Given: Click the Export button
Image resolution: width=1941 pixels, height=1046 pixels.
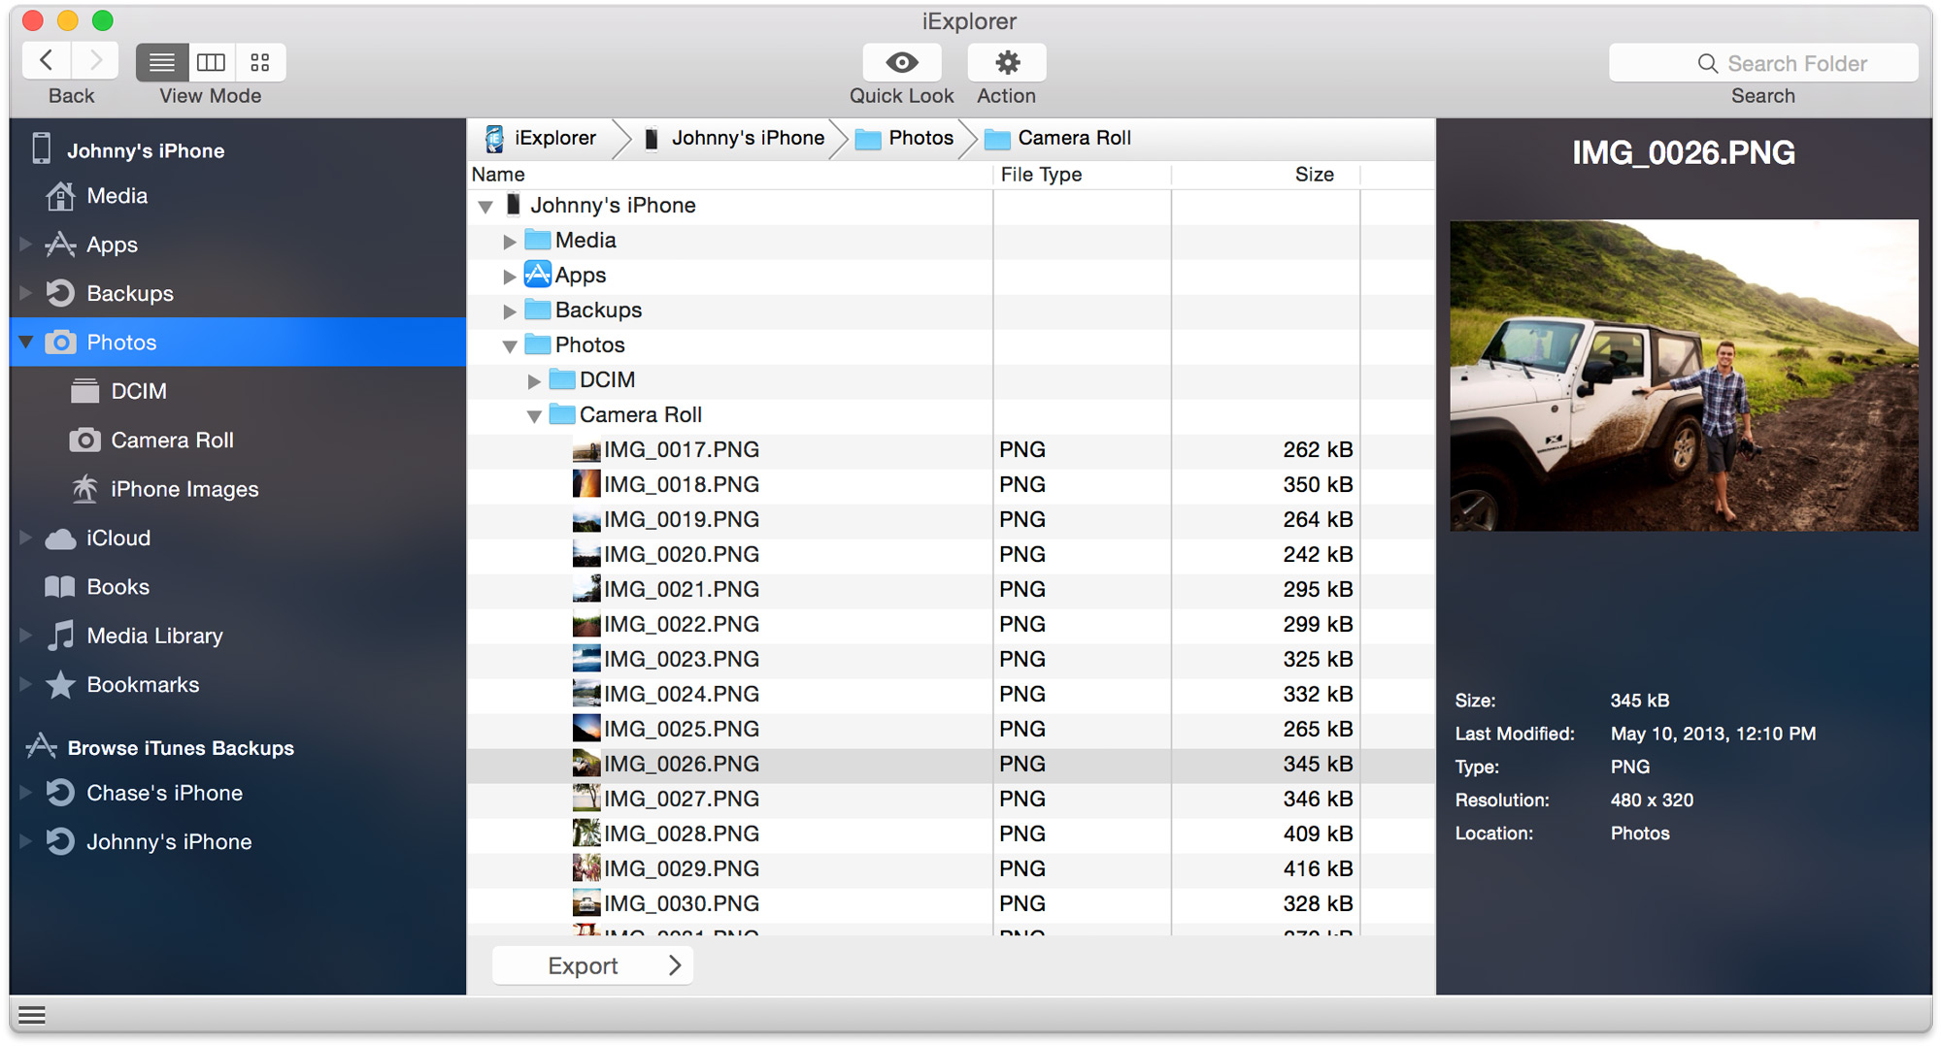Looking at the screenshot, I should click(592, 965).
